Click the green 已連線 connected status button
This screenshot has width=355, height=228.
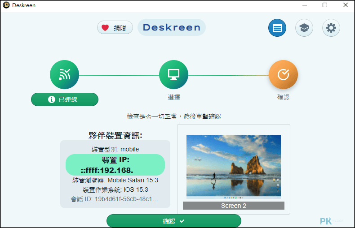(65, 99)
